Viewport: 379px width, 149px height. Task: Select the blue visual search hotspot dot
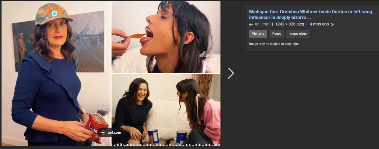[x=54, y=13]
